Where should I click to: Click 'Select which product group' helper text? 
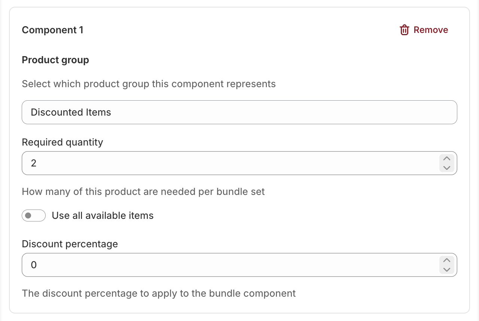pyautogui.click(x=149, y=84)
